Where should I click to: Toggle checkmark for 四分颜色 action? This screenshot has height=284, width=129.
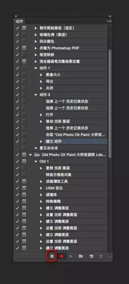17,41
